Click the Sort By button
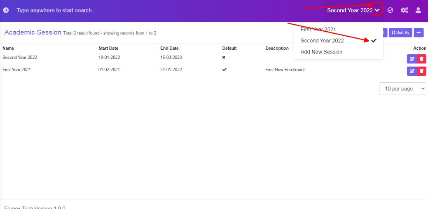This screenshot has height=209, width=428. tap(400, 33)
